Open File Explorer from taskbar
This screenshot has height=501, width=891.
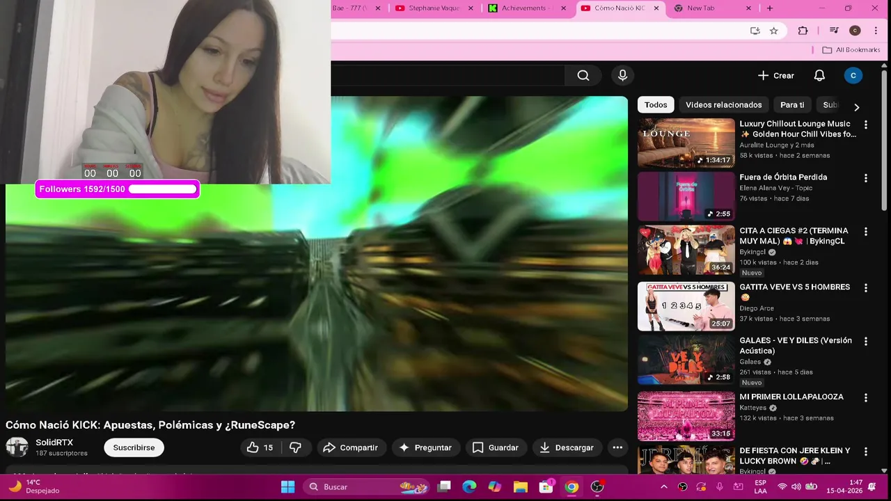pyautogui.click(x=521, y=486)
